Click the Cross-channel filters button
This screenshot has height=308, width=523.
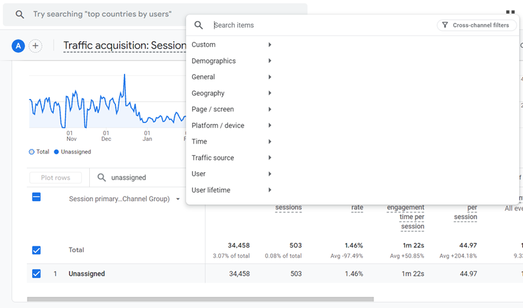(x=476, y=25)
